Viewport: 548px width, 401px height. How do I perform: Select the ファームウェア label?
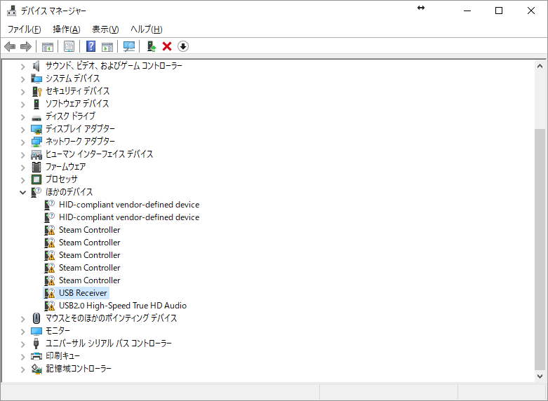(x=66, y=167)
